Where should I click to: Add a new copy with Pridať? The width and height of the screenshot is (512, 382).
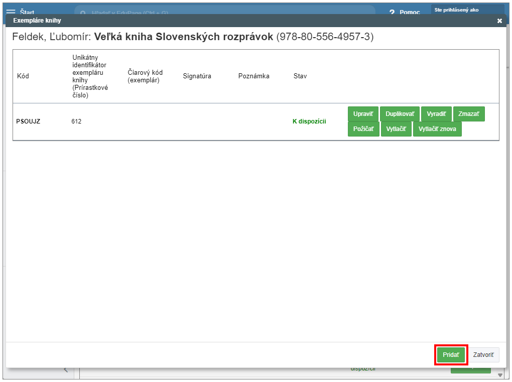[451, 354]
